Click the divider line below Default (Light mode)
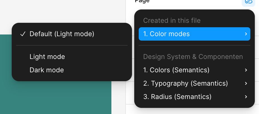This screenshot has width=259, height=114. (x=72, y=45)
